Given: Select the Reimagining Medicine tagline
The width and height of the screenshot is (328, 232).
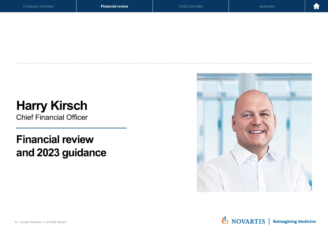Looking at the screenshot, I should coord(294,221).
